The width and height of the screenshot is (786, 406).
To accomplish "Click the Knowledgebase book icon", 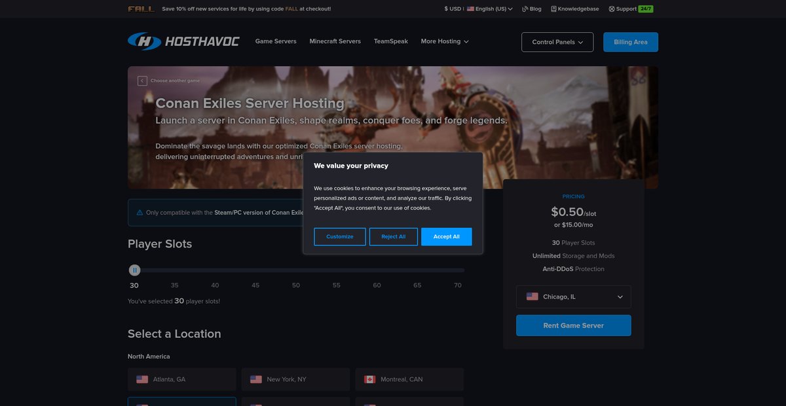I will [553, 9].
